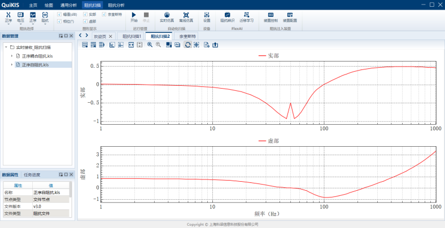Viewport: 445px width, 228px height.
Task: Toggle the 幅值(dB) checkbox
Action: [59, 14]
